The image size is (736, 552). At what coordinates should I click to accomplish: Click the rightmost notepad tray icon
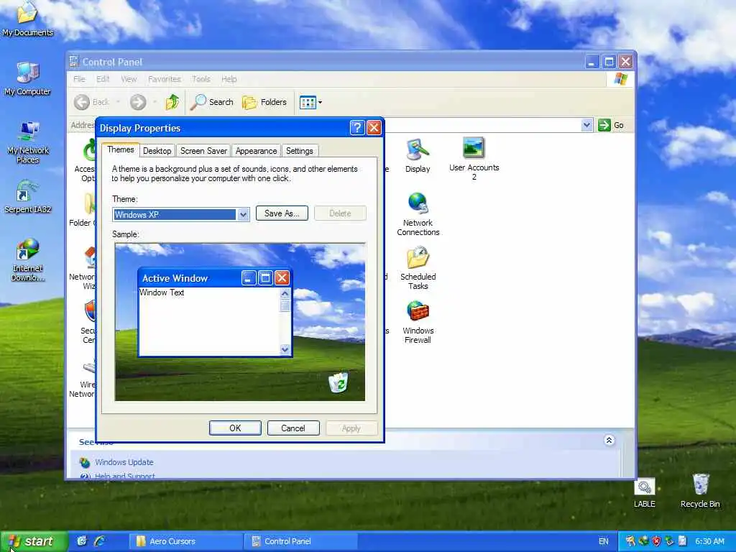(683, 541)
